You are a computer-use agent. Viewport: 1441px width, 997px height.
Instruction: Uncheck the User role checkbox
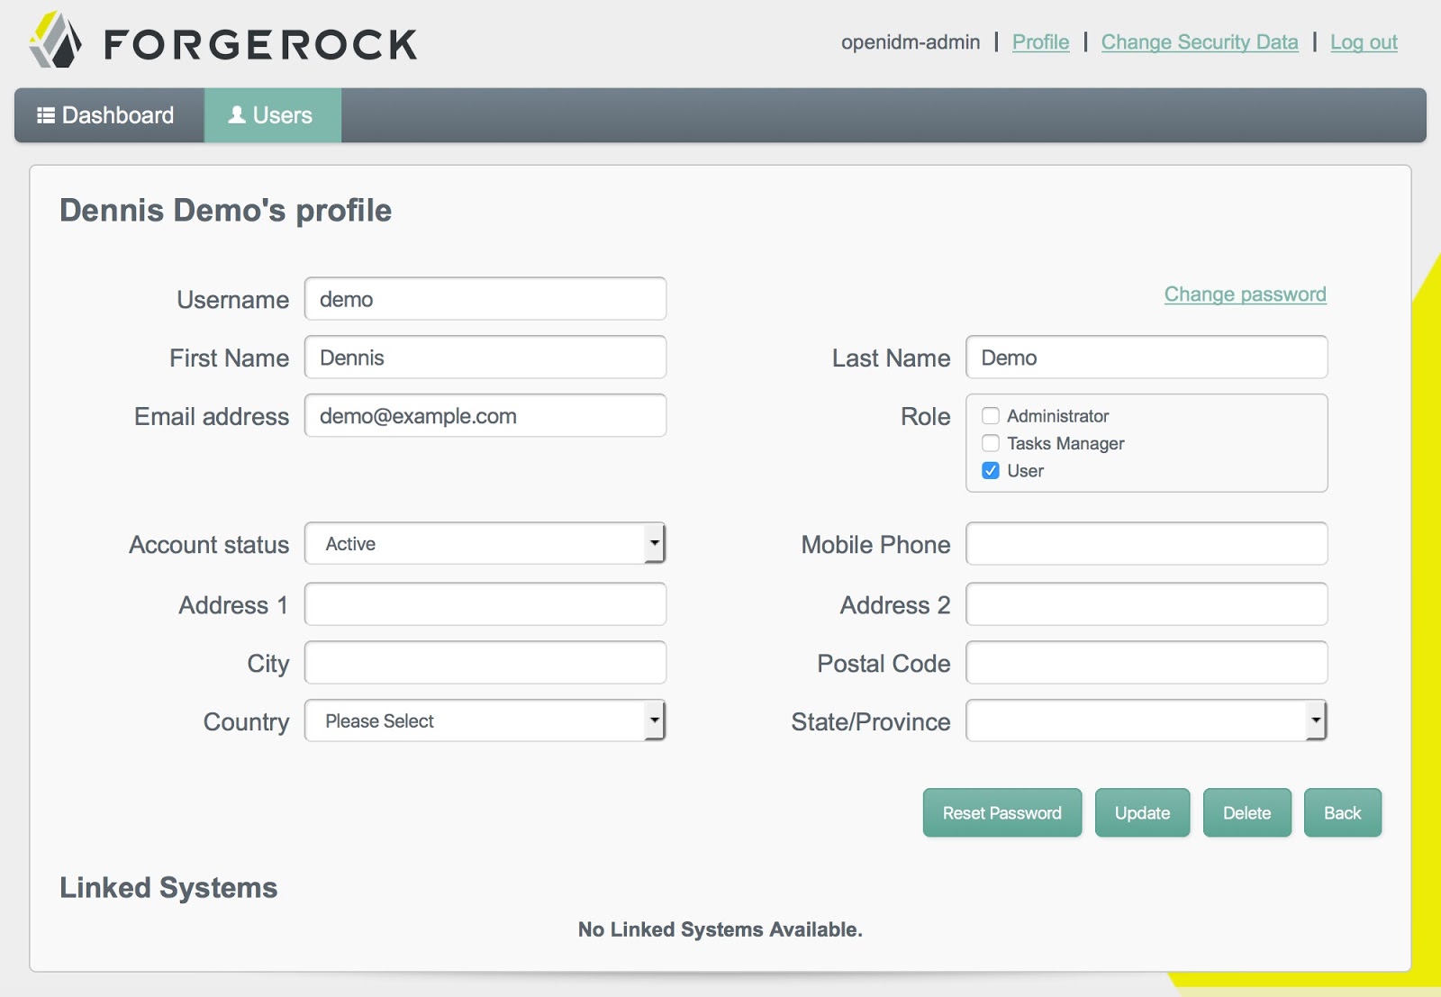(x=990, y=470)
